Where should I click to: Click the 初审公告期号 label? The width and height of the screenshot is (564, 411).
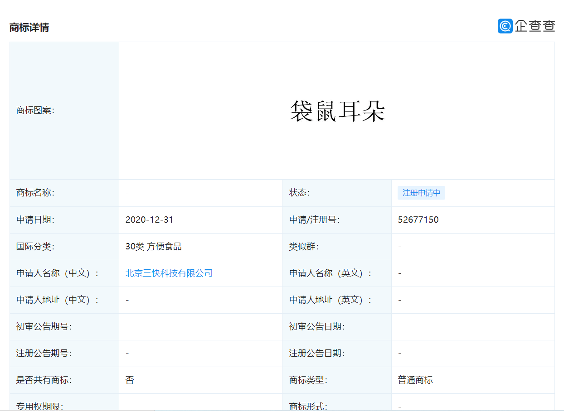(x=44, y=327)
